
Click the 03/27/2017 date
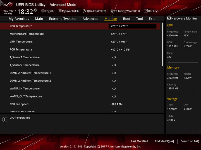[x=10, y=11]
